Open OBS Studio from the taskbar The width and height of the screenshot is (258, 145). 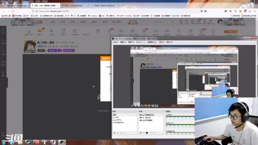pos(62,142)
